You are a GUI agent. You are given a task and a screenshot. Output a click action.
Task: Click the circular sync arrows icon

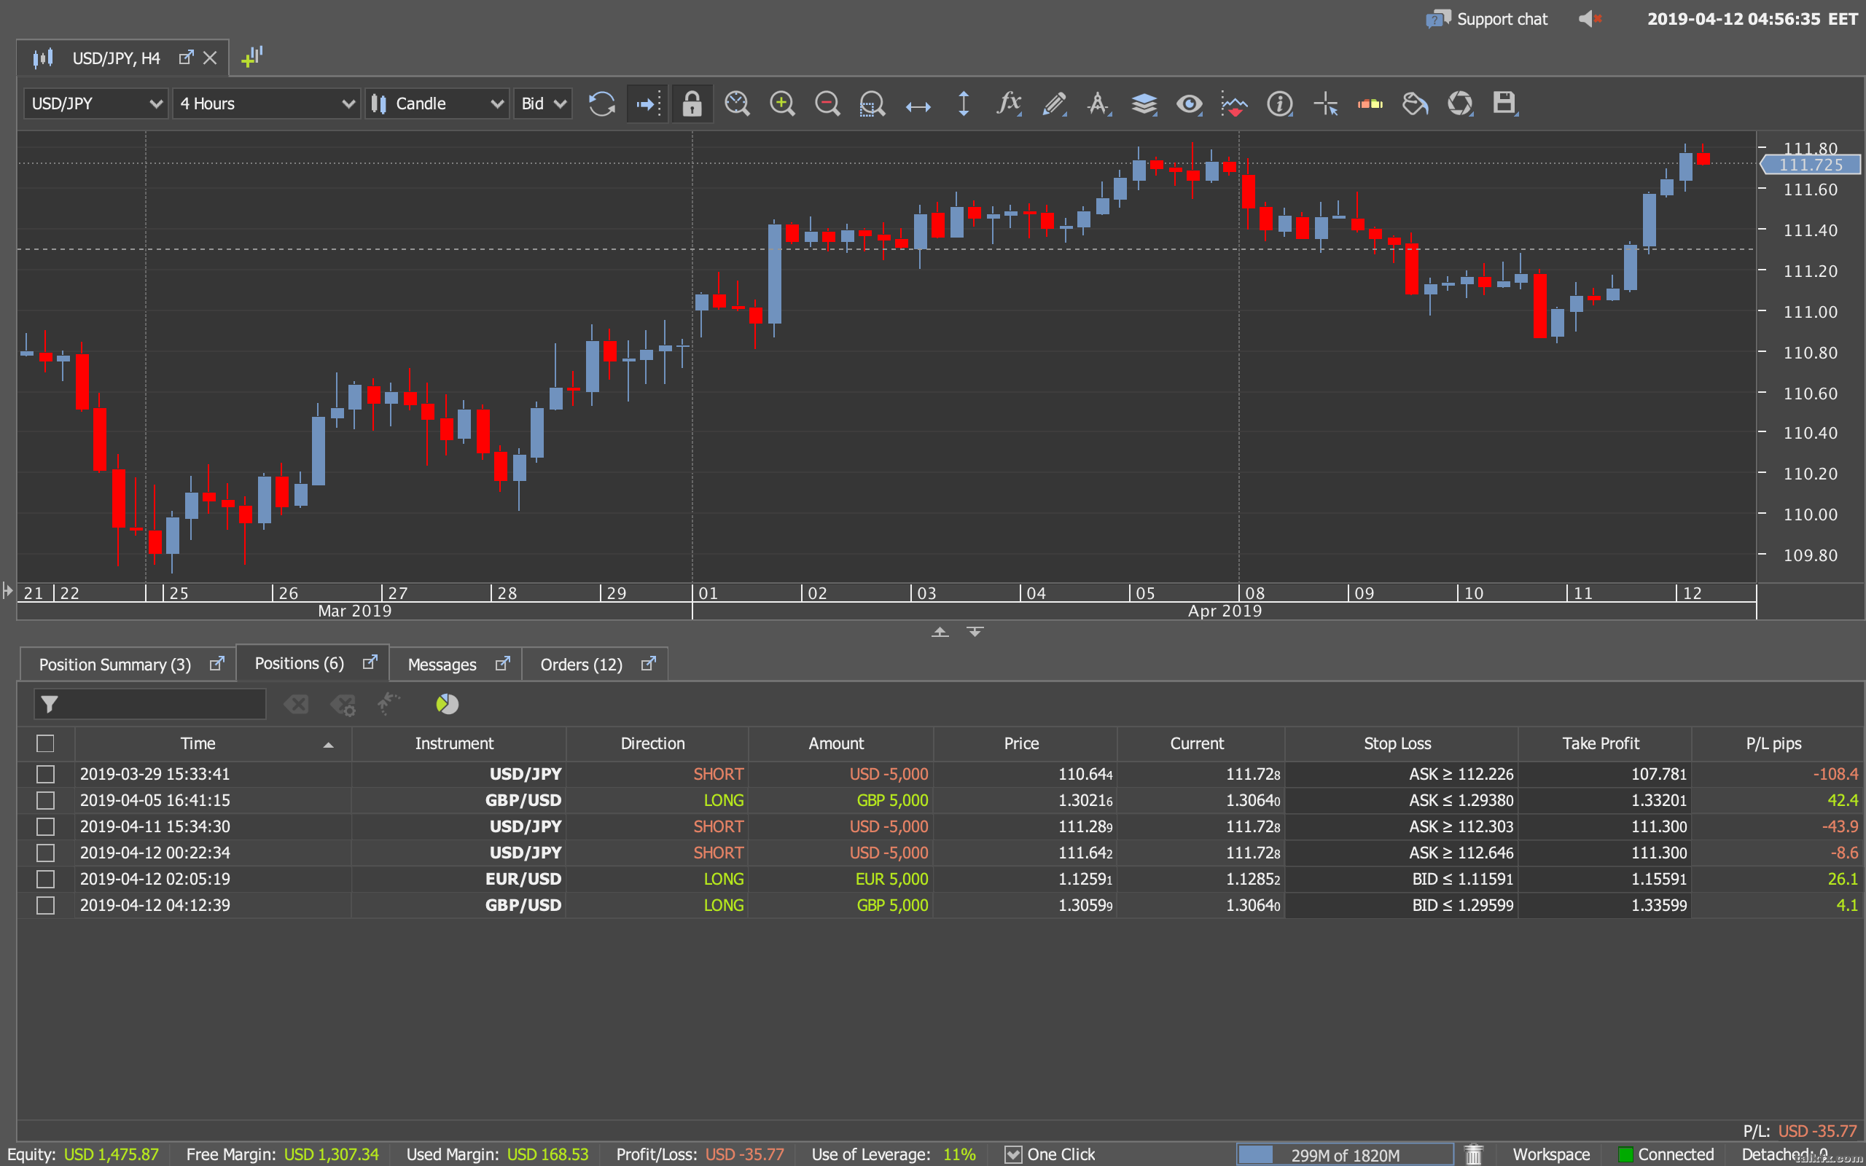(x=1460, y=103)
